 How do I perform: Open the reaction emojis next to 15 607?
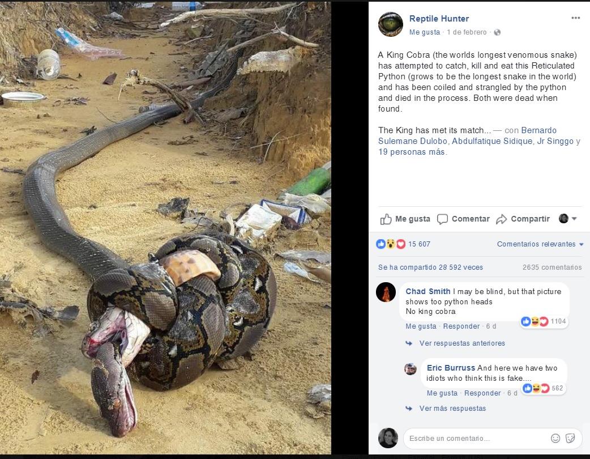pos(391,244)
